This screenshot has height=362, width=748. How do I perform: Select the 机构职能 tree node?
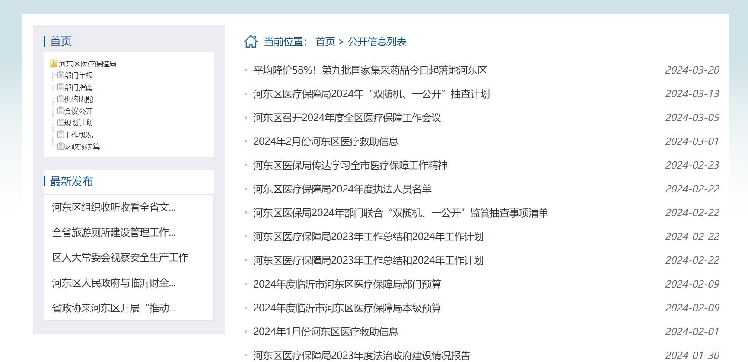[x=78, y=99]
